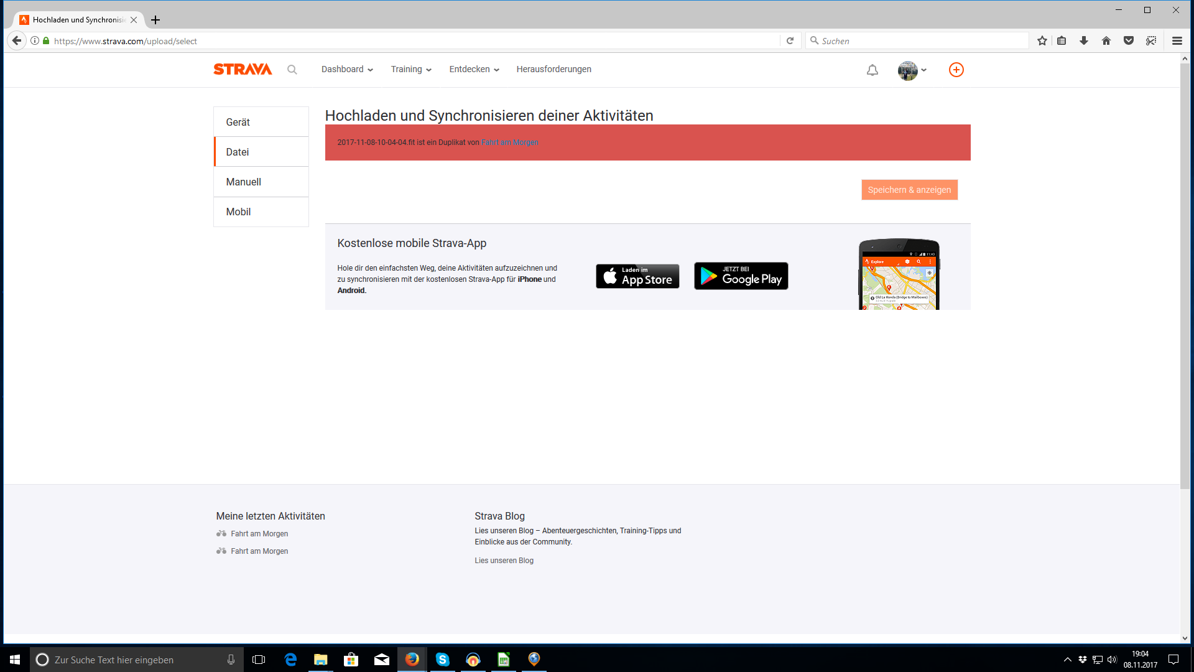Show hidden tray icons

(1068, 660)
